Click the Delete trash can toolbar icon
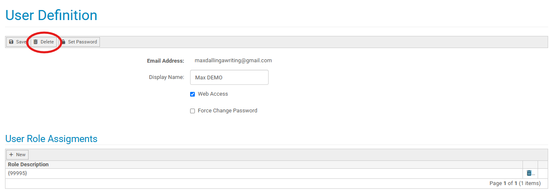The image size is (554, 193). [36, 42]
